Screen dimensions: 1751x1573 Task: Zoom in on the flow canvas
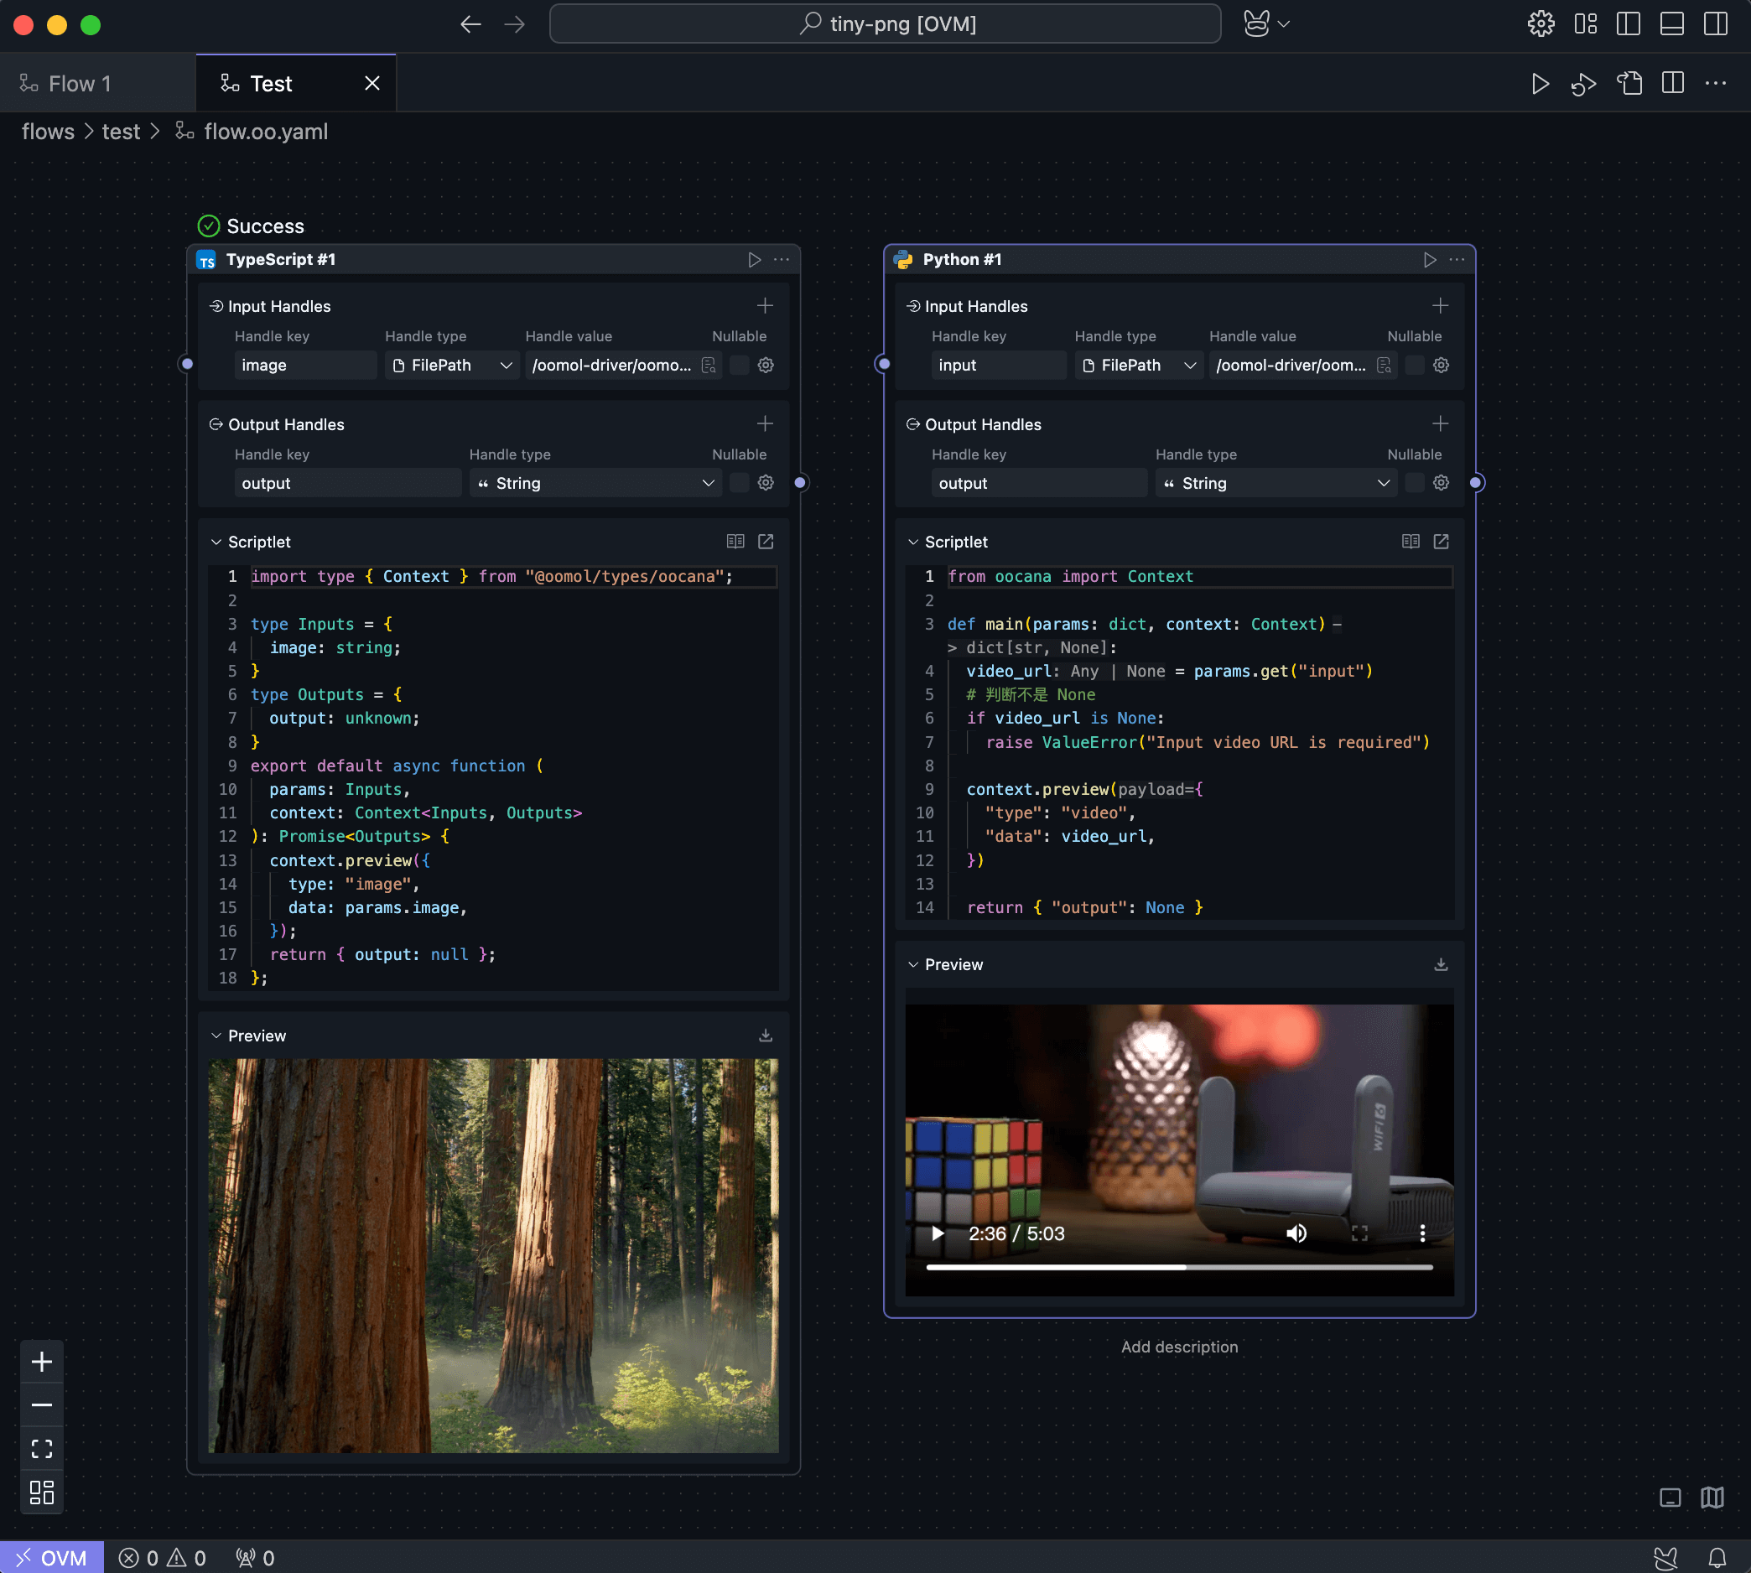[x=41, y=1362]
